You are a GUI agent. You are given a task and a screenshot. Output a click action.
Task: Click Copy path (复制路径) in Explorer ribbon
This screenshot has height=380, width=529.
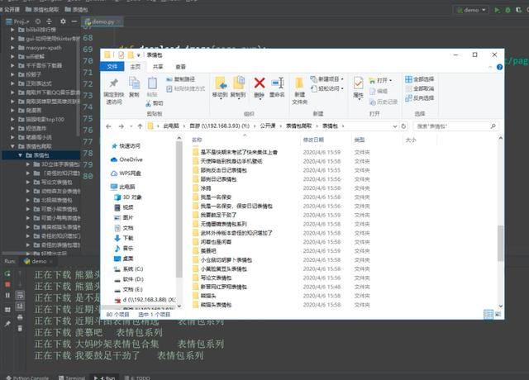[180, 79]
